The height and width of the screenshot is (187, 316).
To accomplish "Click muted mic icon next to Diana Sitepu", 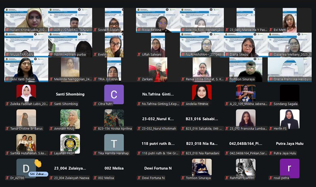I will (x=227, y=54).
